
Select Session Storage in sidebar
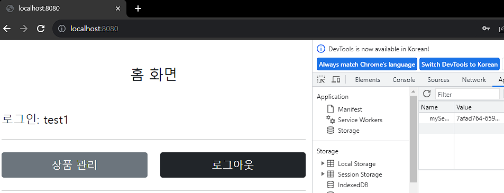[x=360, y=174]
